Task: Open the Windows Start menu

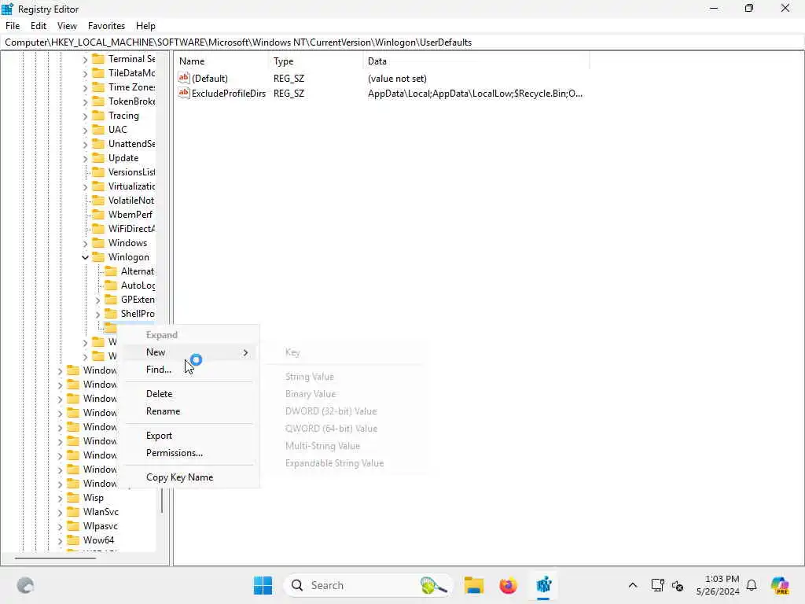Action: 263,585
